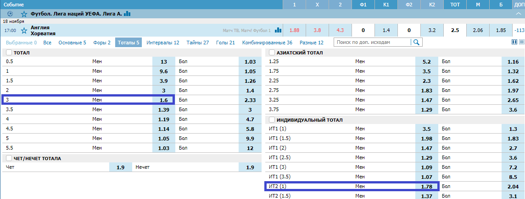Select over 2.5 odds 1.85
The height and width of the screenshot is (199, 525).
pyautogui.click(x=501, y=30)
